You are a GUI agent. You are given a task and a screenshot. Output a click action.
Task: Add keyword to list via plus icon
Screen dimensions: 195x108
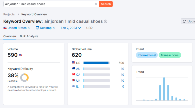[106, 21]
